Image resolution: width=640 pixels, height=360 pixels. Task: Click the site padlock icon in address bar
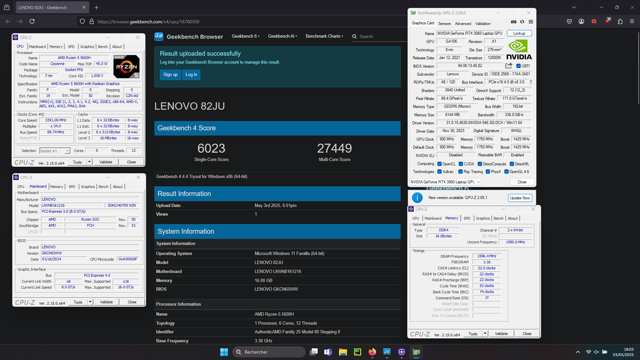(x=92, y=21)
